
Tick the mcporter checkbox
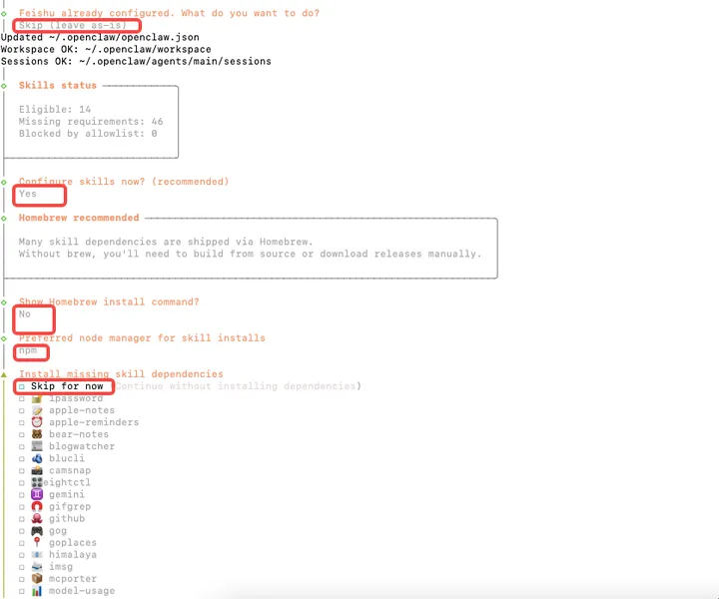pyautogui.click(x=22, y=579)
